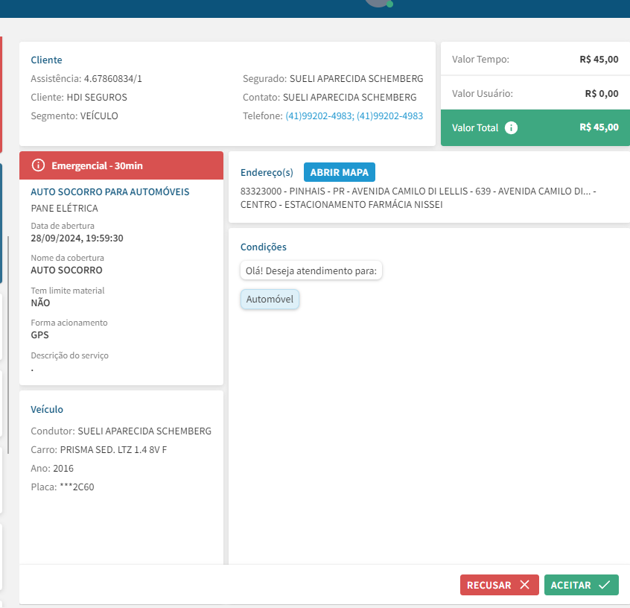Call the first phone number listed under Telefone
Viewport: 630px width, 608px height.
[319, 116]
